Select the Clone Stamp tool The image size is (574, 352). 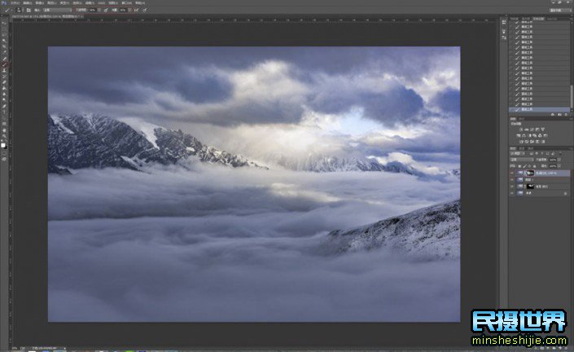pyautogui.click(x=5, y=71)
